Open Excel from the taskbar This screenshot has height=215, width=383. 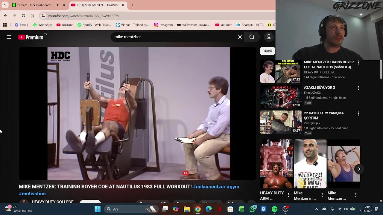point(241,209)
